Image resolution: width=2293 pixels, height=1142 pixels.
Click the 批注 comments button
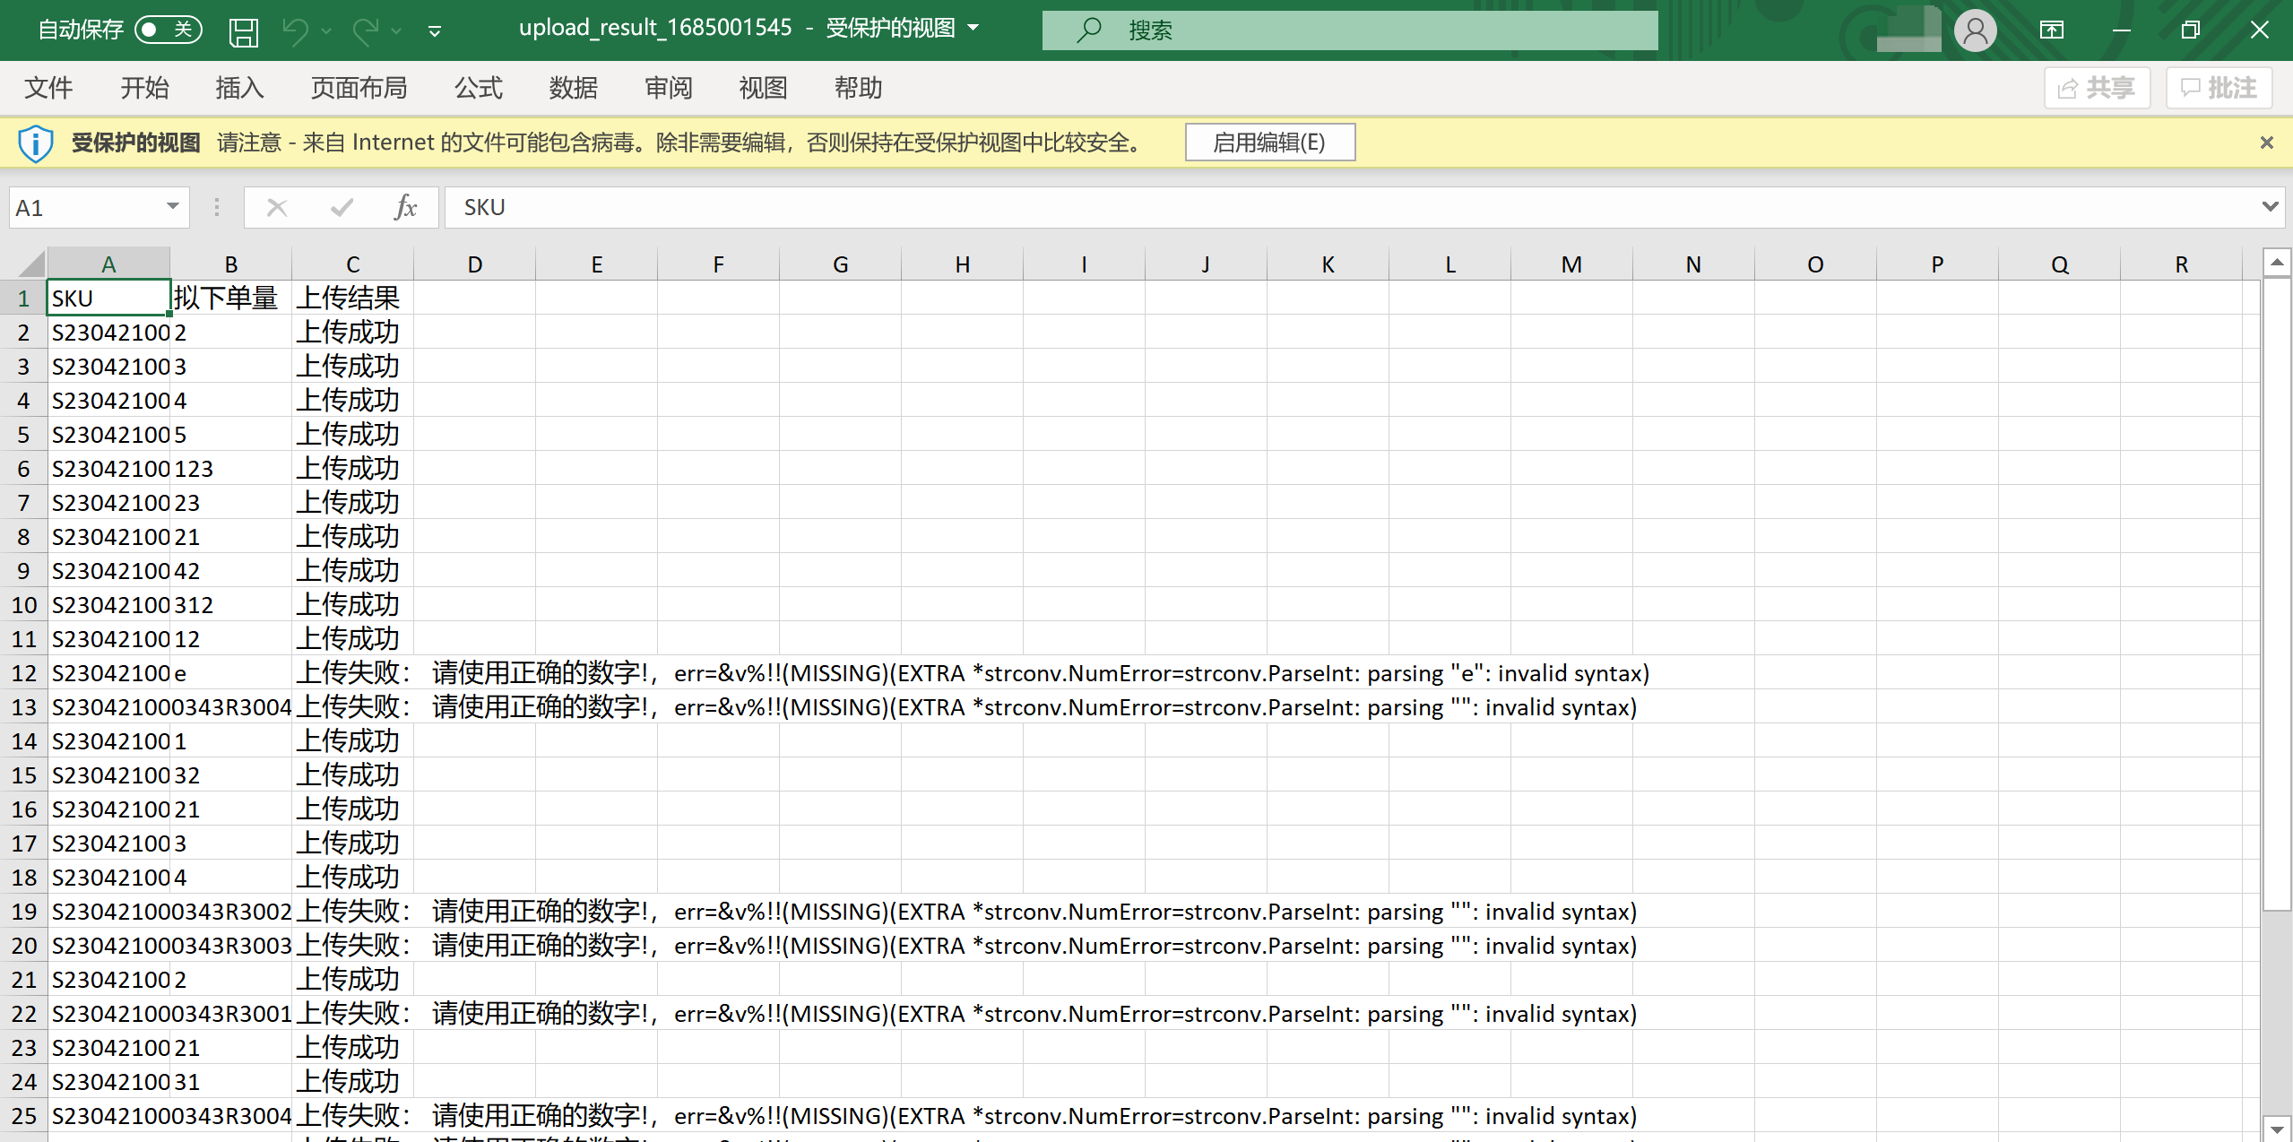[2219, 88]
